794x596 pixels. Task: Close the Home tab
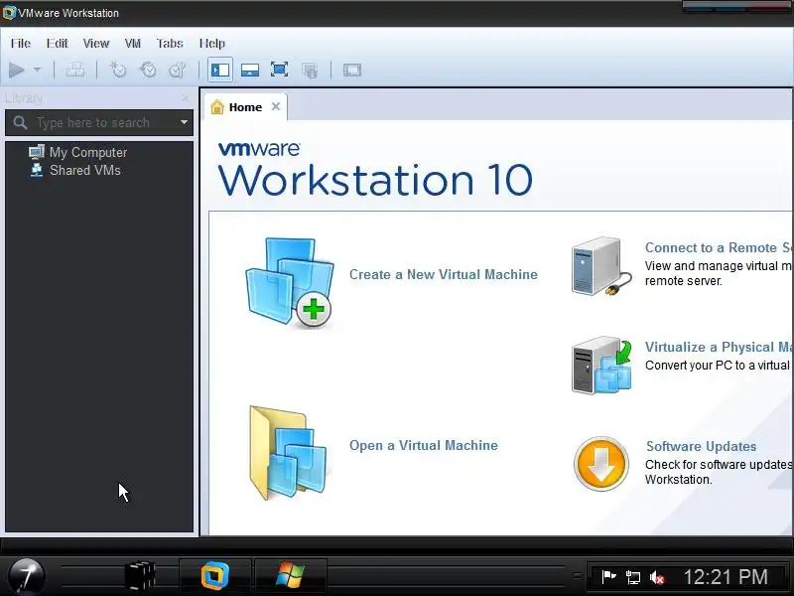coord(276,106)
